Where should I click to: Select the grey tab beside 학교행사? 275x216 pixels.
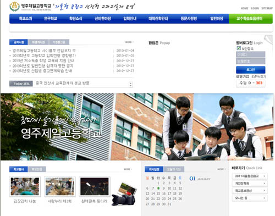tap(37, 169)
